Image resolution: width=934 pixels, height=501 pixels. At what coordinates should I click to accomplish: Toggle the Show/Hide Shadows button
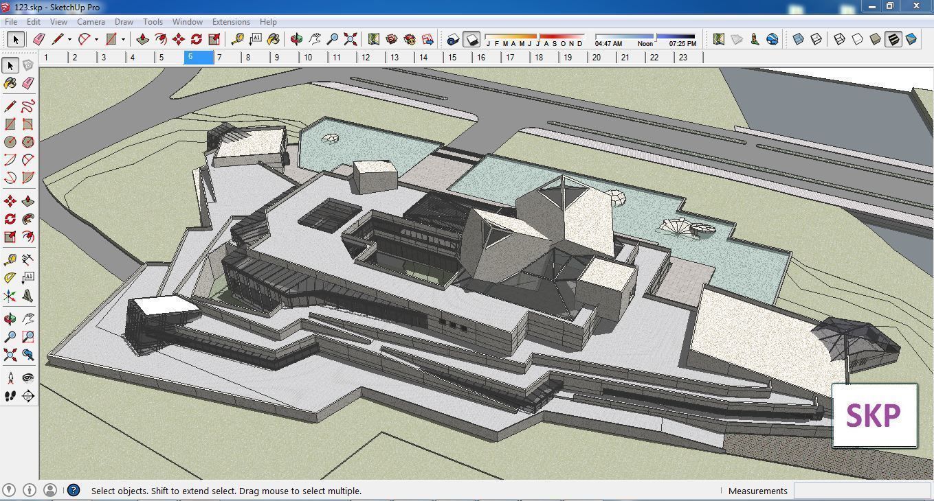point(471,40)
